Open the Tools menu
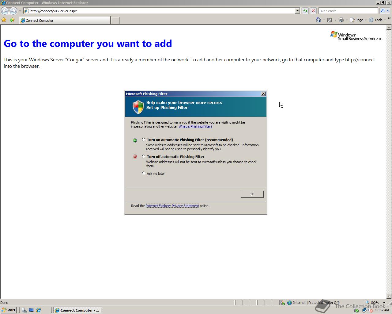The width and height of the screenshot is (392, 314). pyautogui.click(x=377, y=20)
